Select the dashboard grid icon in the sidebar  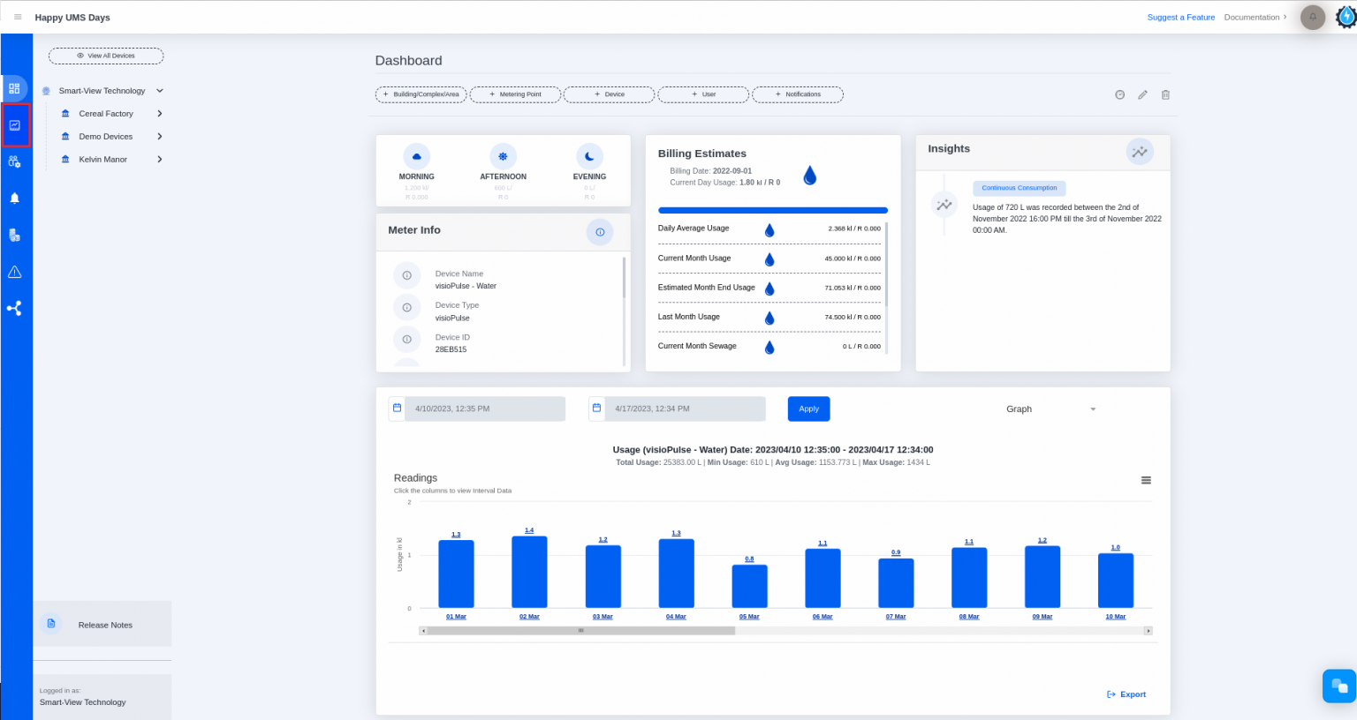point(16,88)
